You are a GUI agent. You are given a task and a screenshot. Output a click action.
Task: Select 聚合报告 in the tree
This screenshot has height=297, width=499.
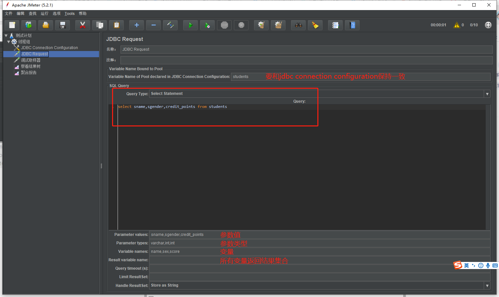point(29,72)
